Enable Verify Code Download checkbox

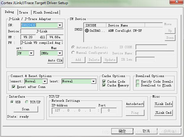point(138,81)
